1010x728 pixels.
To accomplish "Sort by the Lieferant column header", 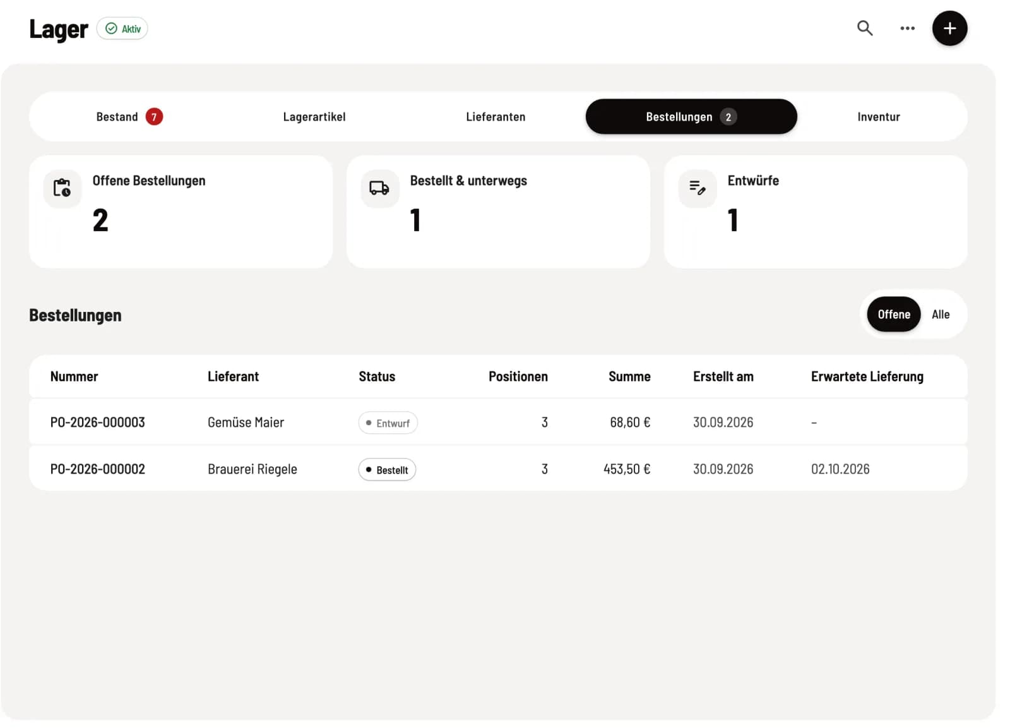I will (x=233, y=377).
